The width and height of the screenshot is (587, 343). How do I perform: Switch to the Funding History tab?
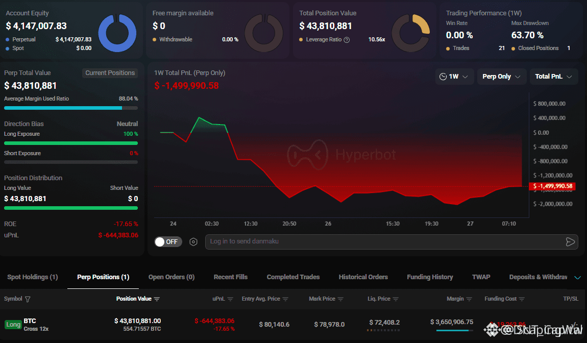pos(430,277)
